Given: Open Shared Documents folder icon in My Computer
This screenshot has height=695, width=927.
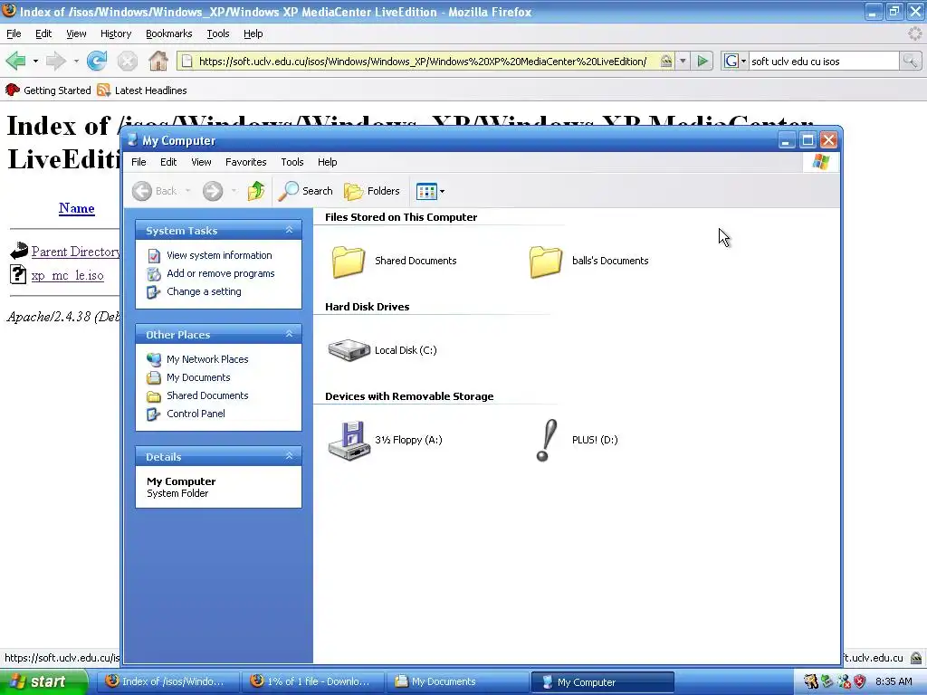Looking at the screenshot, I should click(x=349, y=262).
